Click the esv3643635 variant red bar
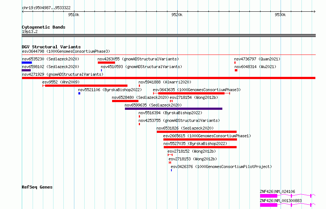Screen dimensions: 326x209 [x=191, y=93]
